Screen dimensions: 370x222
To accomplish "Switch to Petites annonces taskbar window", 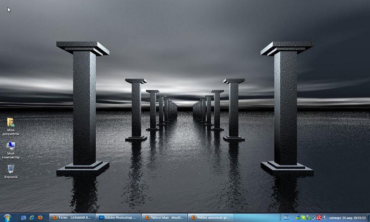I will click(x=210, y=217).
